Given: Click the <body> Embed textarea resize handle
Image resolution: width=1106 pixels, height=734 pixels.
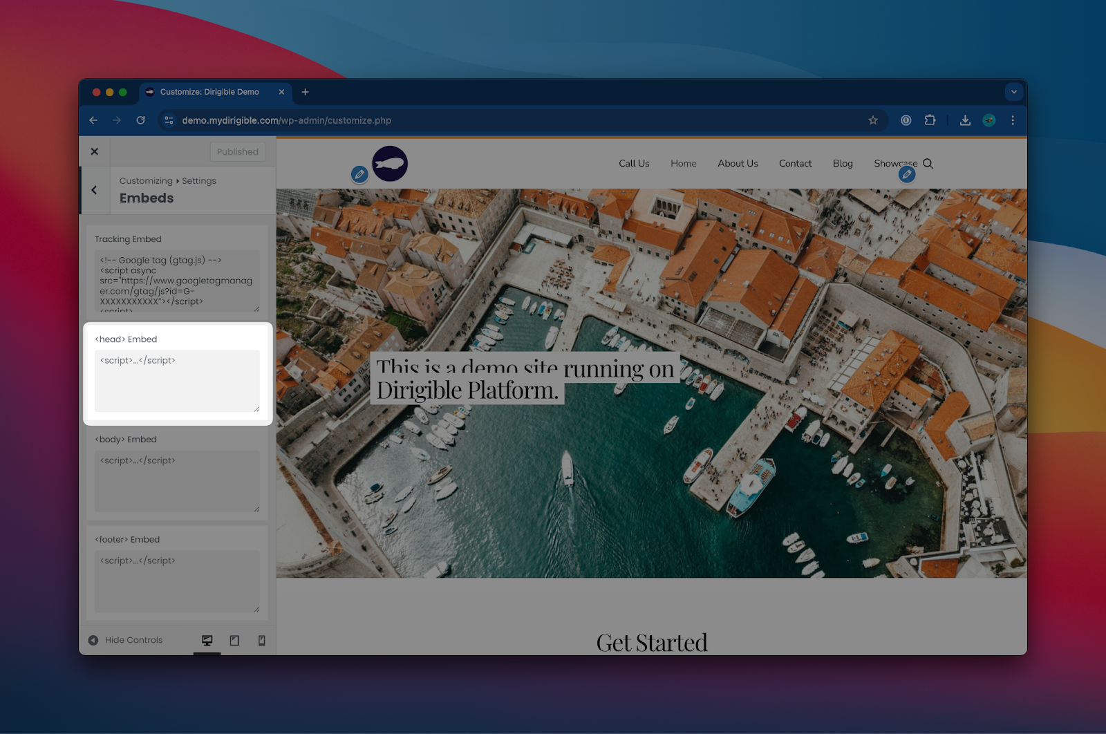Looking at the screenshot, I should (x=256, y=509).
